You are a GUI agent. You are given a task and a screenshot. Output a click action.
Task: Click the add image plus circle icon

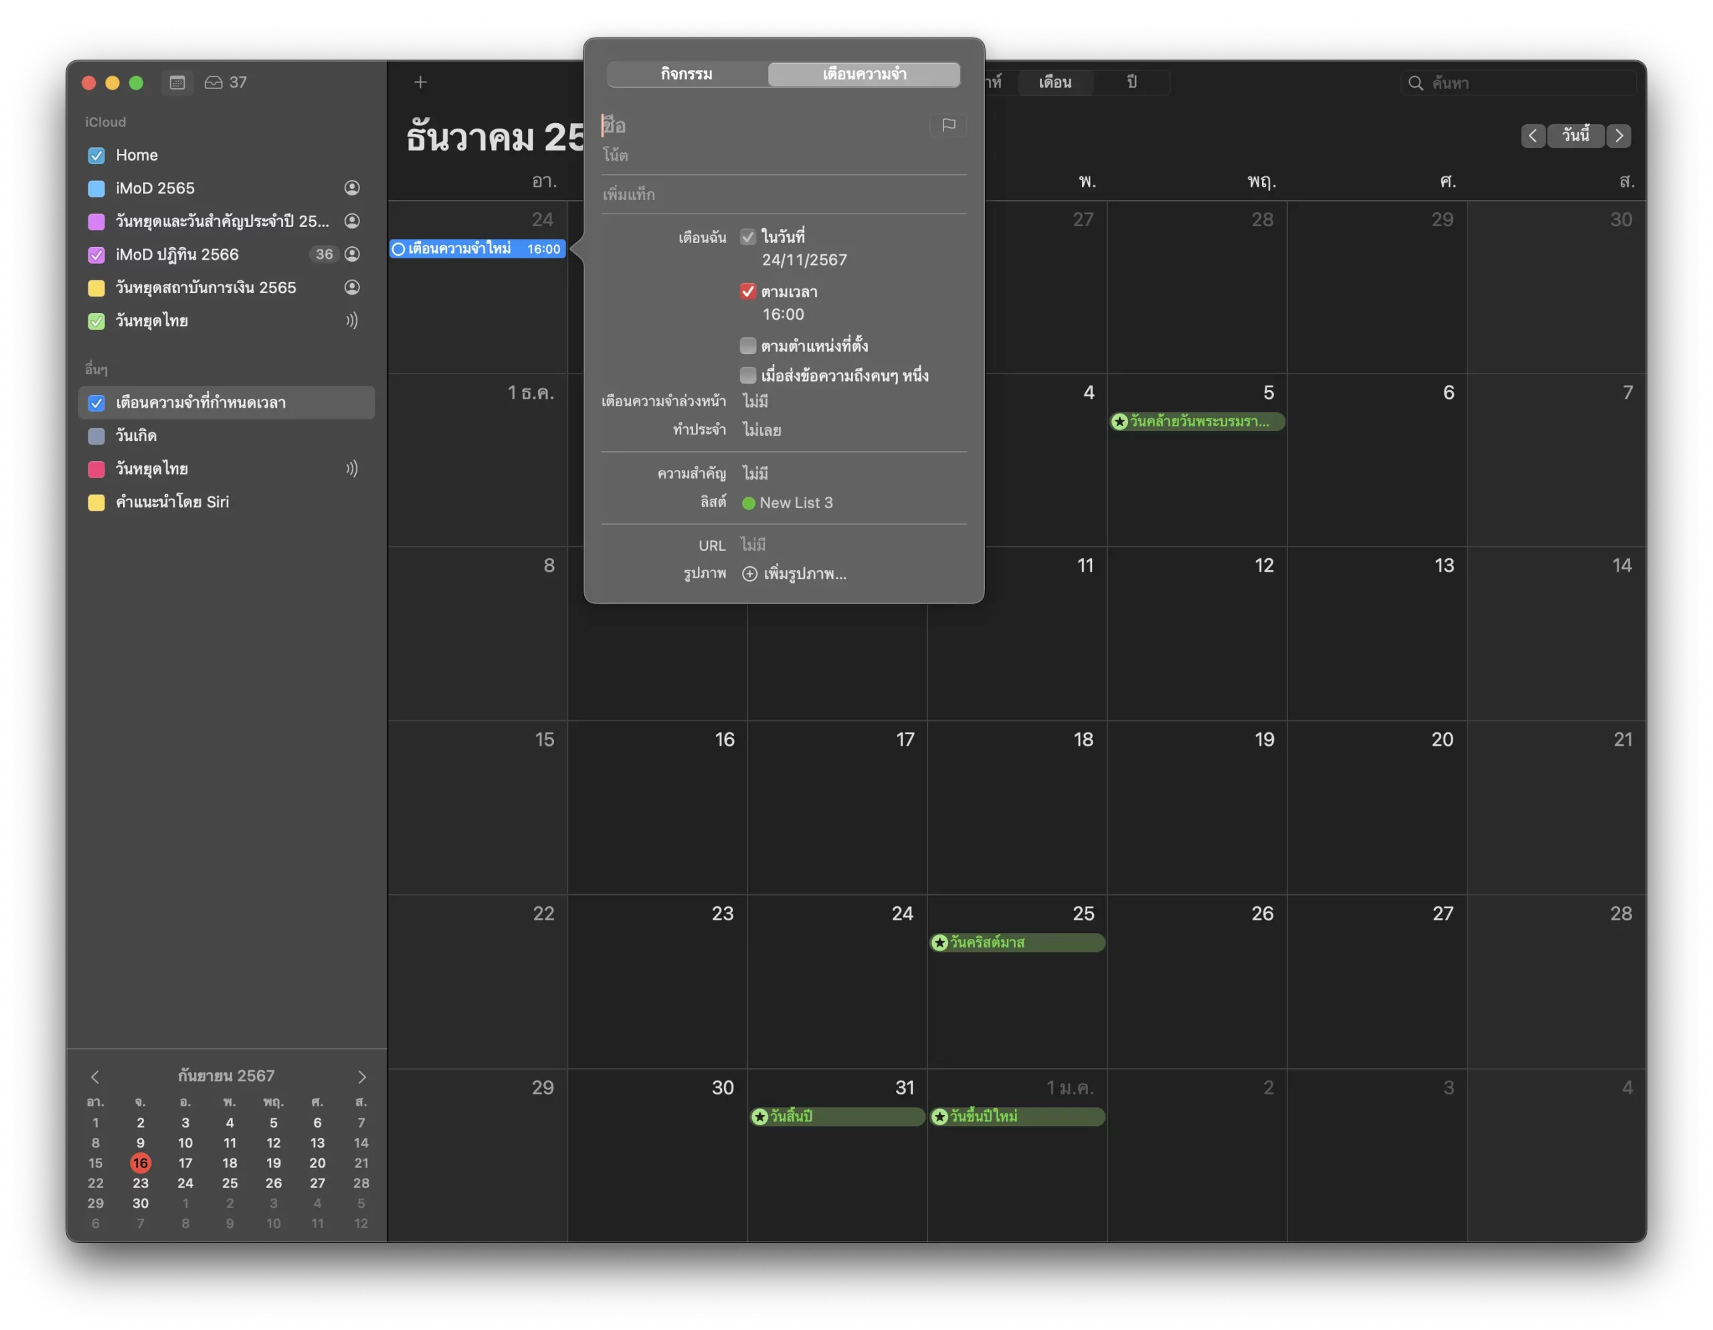pyautogui.click(x=749, y=574)
